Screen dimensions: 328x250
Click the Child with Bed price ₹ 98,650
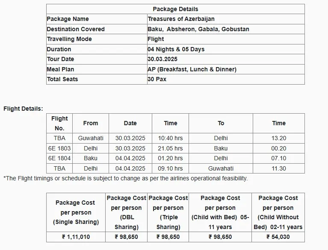click(x=220, y=237)
